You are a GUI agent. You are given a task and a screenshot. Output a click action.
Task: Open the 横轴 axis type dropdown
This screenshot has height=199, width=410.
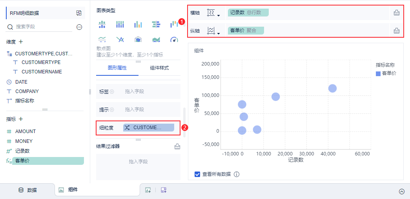click(213, 13)
